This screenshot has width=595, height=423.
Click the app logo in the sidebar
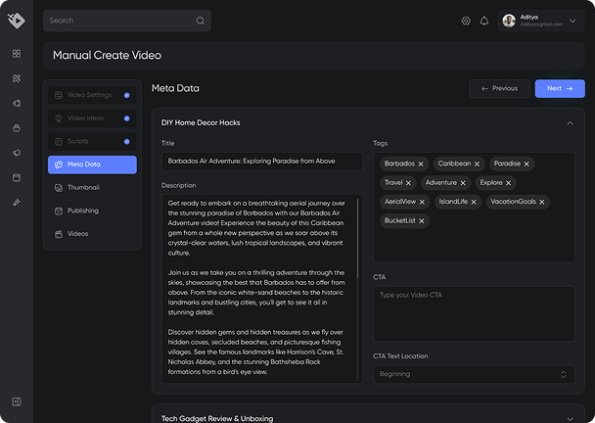pos(17,22)
